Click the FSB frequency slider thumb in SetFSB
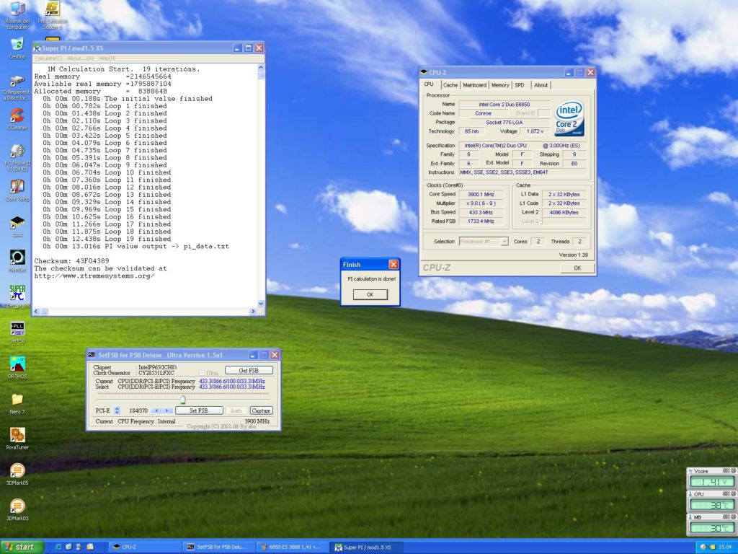 182,400
